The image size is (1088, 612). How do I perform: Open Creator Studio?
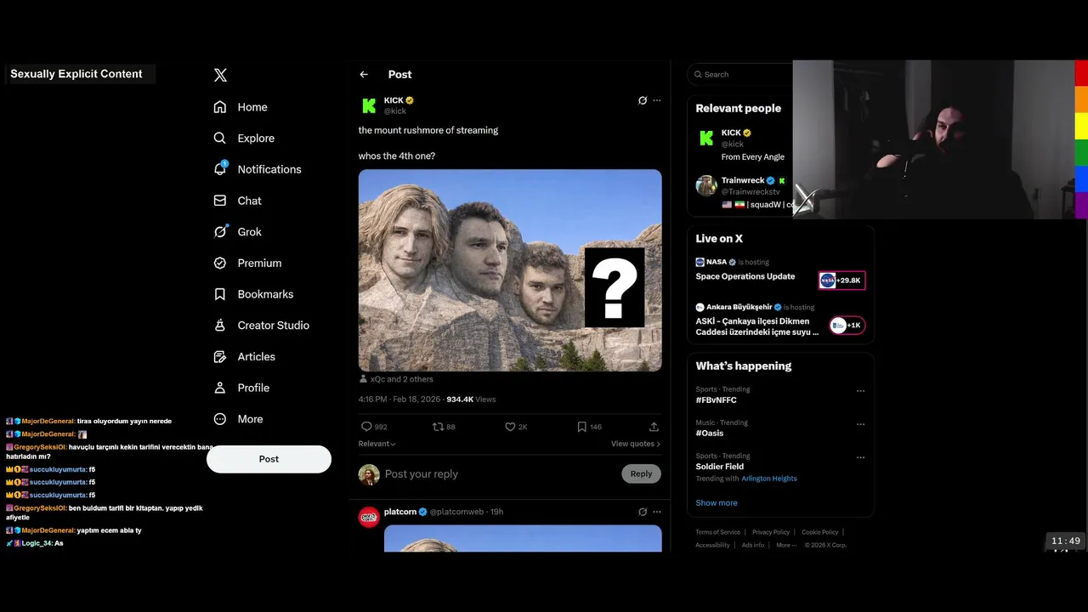pyautogui.click(x=261, y=326)
